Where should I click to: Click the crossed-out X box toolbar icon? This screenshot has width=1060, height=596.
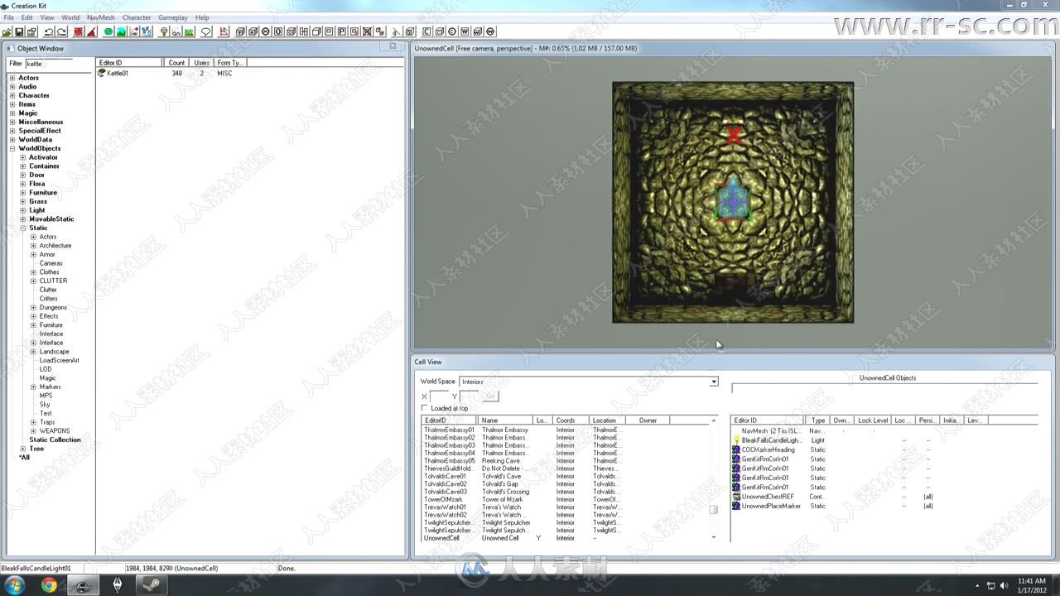coord(367,31)
